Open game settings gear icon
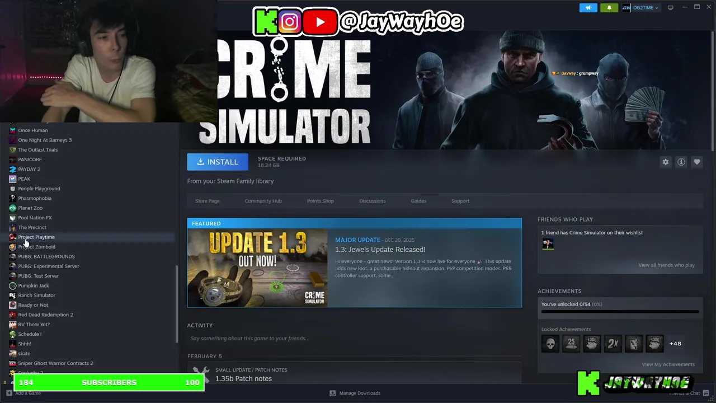The image size is (716, 403). 666,162
